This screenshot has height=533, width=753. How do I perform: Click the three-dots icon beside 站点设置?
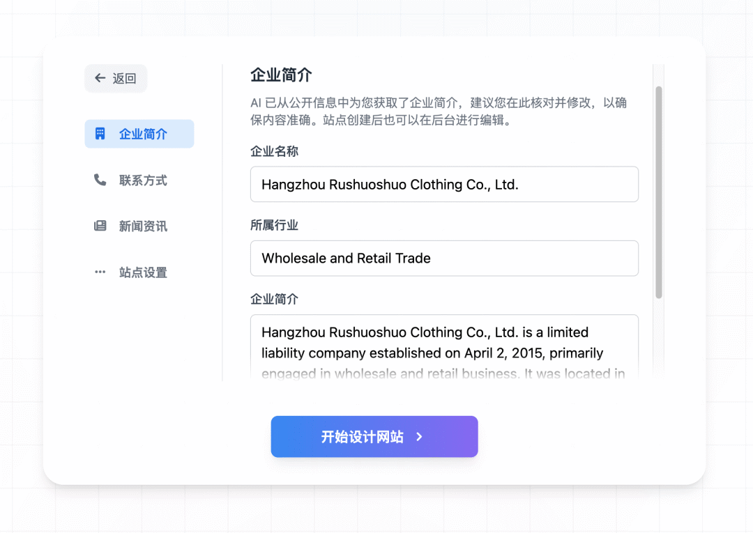[100, 272]
